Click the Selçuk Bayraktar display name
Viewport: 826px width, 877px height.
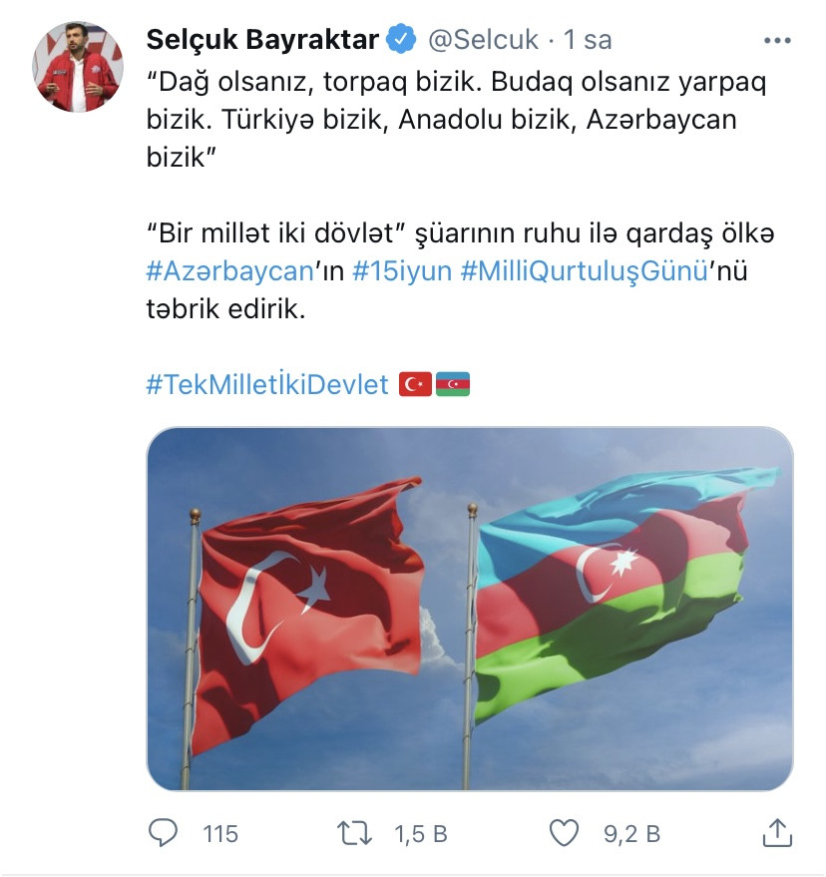pos(262,40)
